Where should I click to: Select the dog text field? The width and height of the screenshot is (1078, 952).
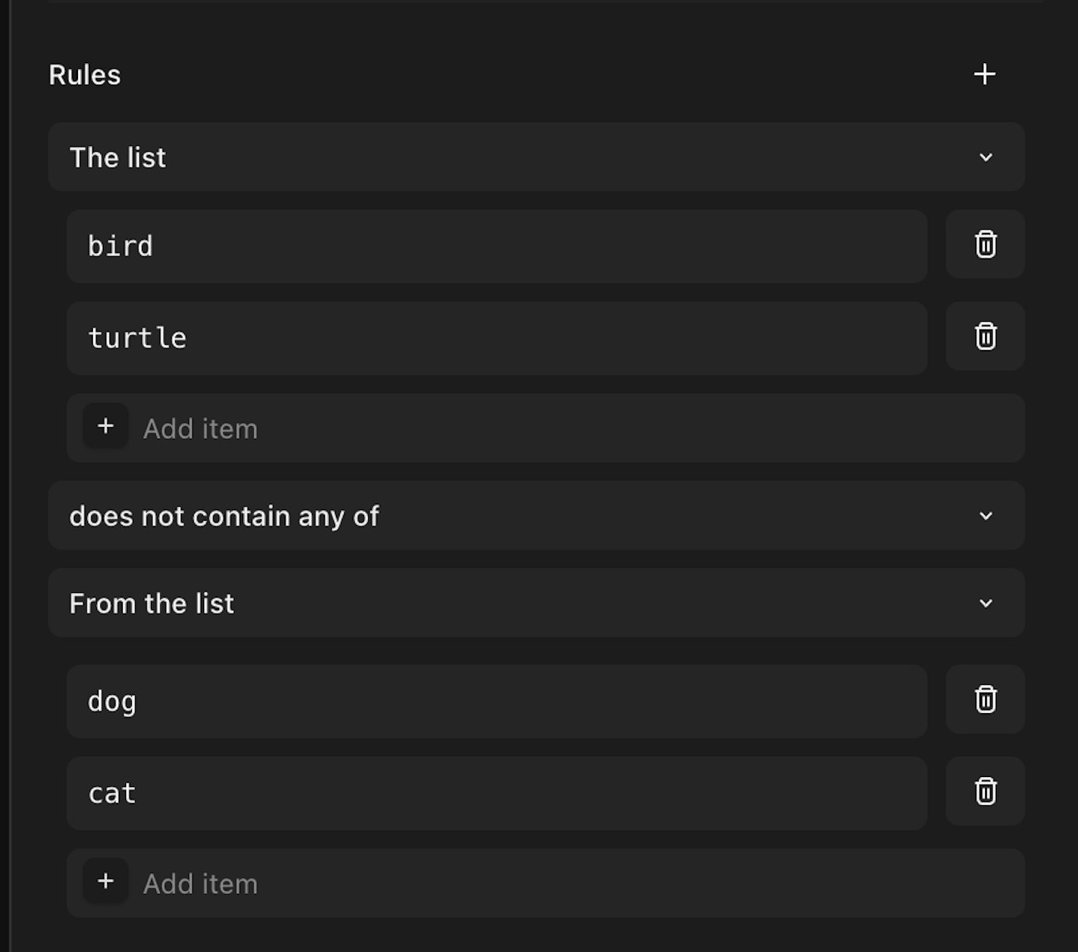click(x=496, y=702)
